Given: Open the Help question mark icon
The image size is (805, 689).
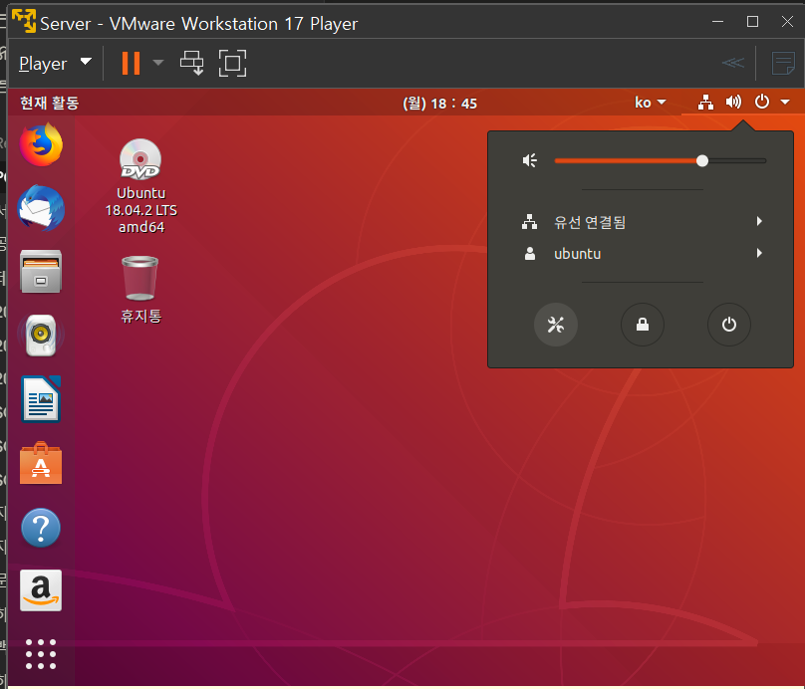Looking at the screenshot, I should pyautogui.click(x=41, y=528).
